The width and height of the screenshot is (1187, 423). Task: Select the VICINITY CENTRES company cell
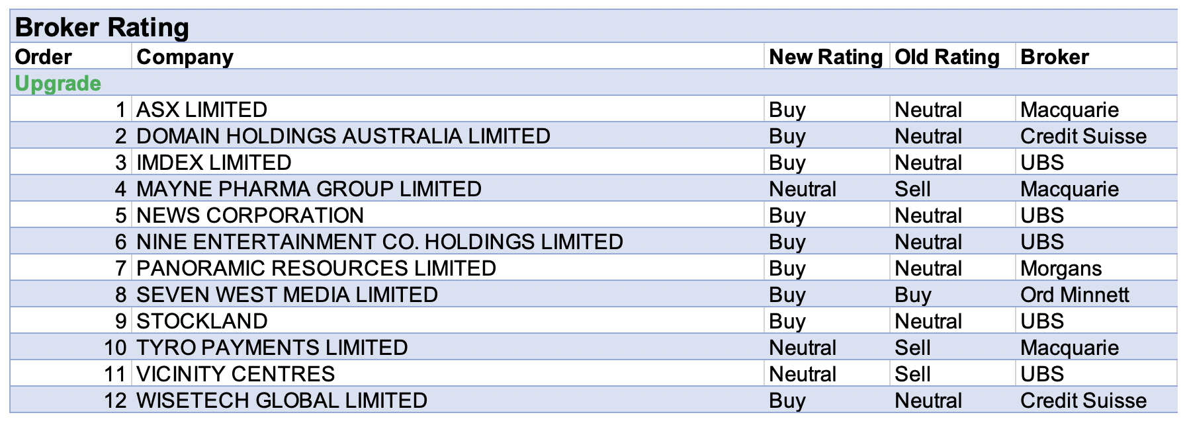pos(236,374)
